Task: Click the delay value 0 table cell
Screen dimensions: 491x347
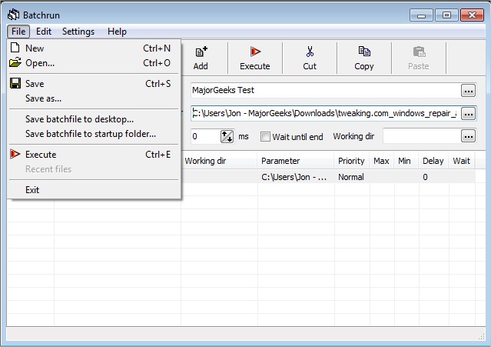Action: [433, 177]
